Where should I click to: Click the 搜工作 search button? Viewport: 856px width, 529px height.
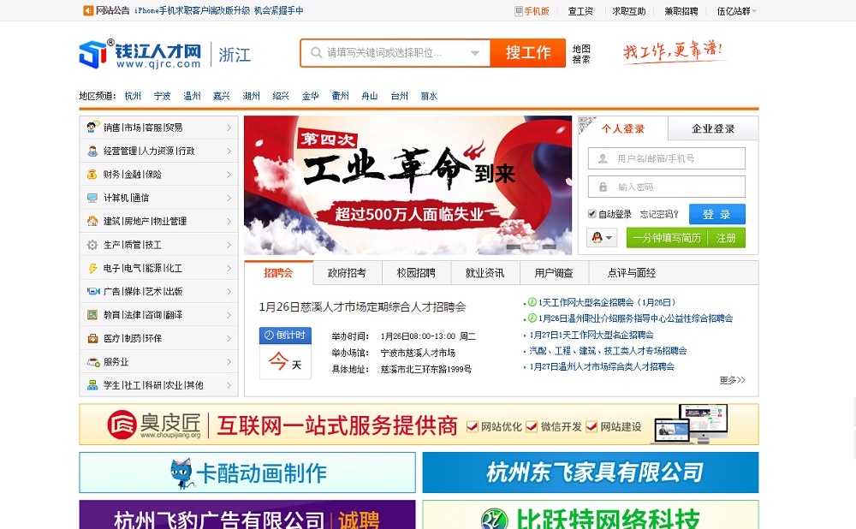[527, 53]
